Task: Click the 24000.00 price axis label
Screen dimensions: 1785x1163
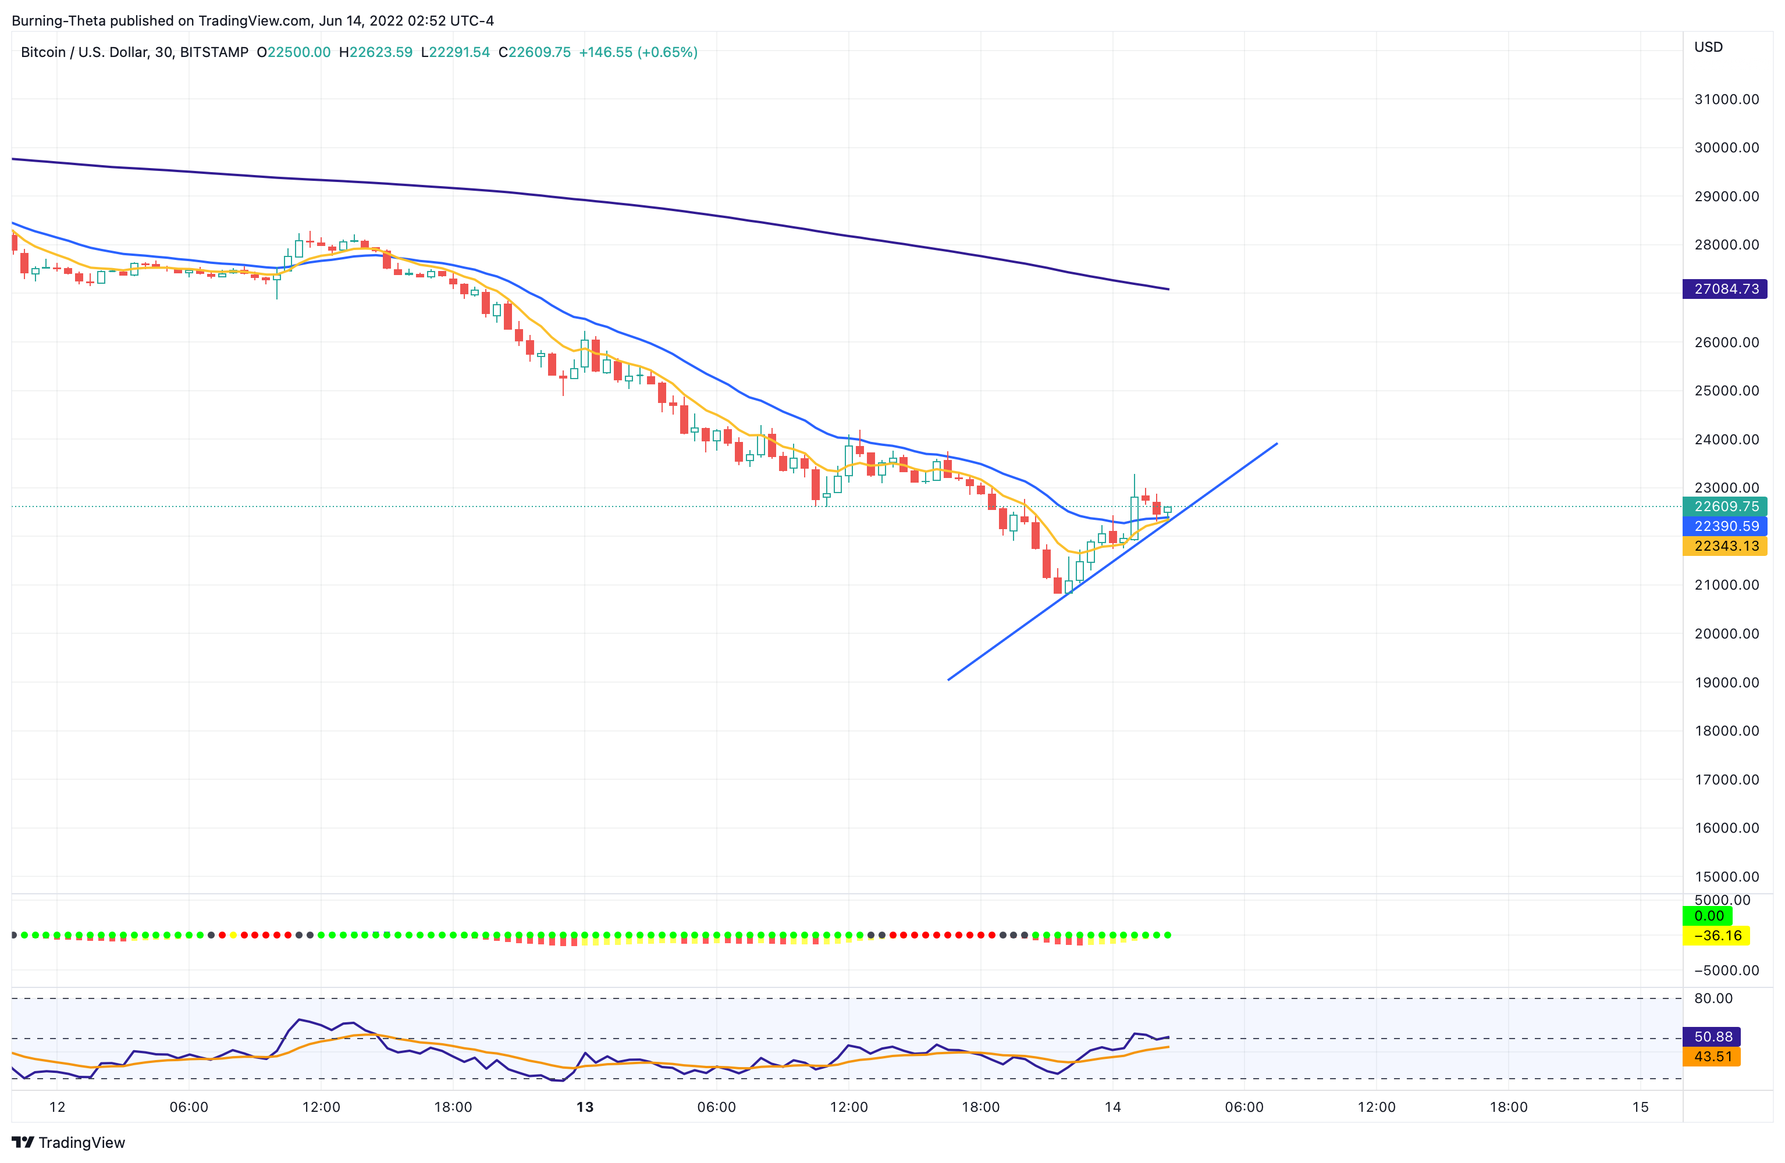Action: (x=1726, y=438)
